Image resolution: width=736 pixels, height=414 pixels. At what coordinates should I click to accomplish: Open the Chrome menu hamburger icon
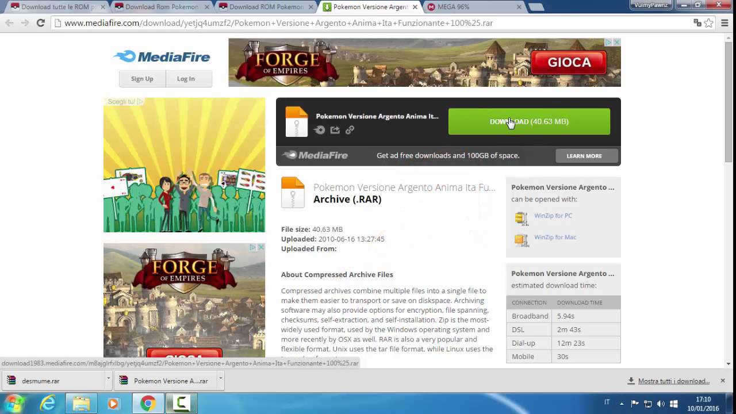pos(724,23)
